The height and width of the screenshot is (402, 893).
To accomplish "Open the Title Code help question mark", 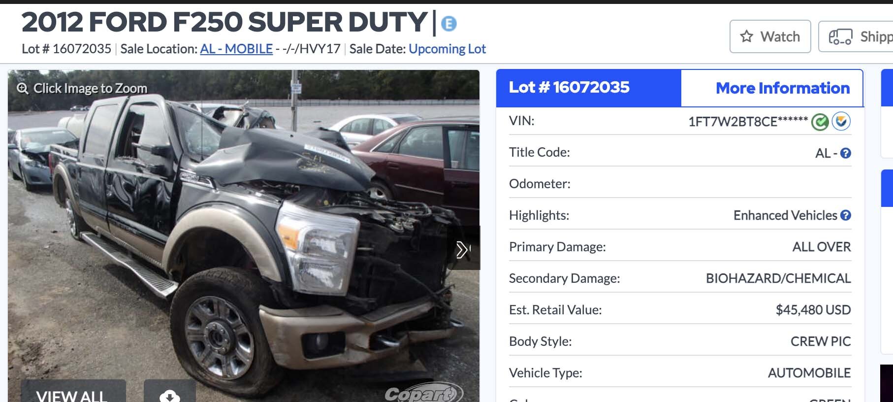I will click(846, 153).
